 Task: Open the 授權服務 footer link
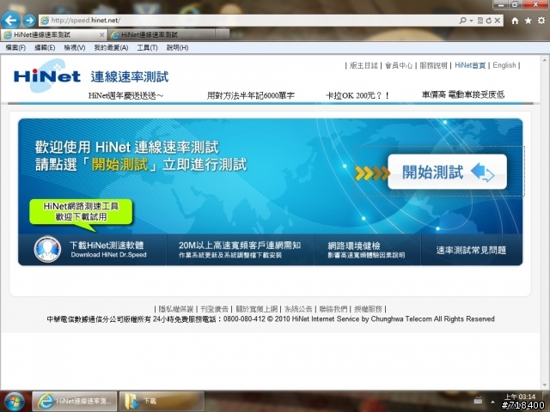[368, 309]
